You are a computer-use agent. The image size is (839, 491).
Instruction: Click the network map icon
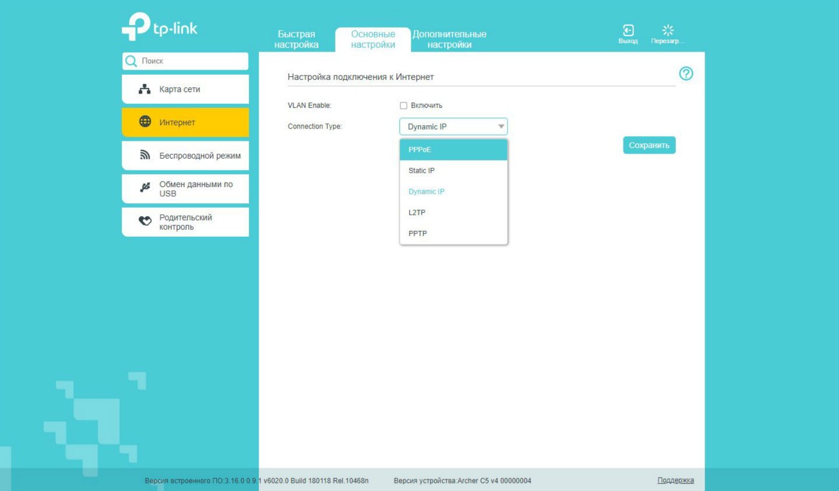[x=145, y=89]
